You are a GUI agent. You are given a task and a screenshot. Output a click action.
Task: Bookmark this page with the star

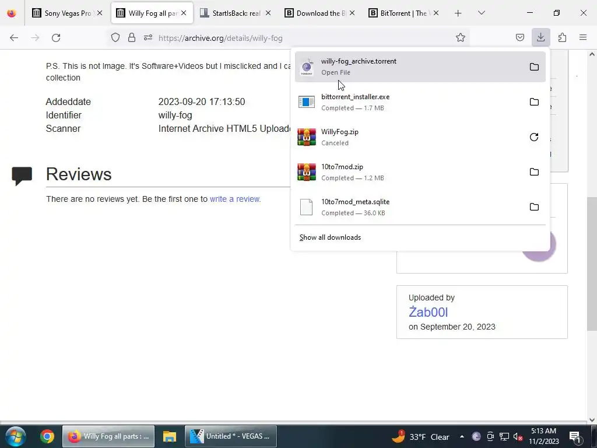[x=461, y=37]
